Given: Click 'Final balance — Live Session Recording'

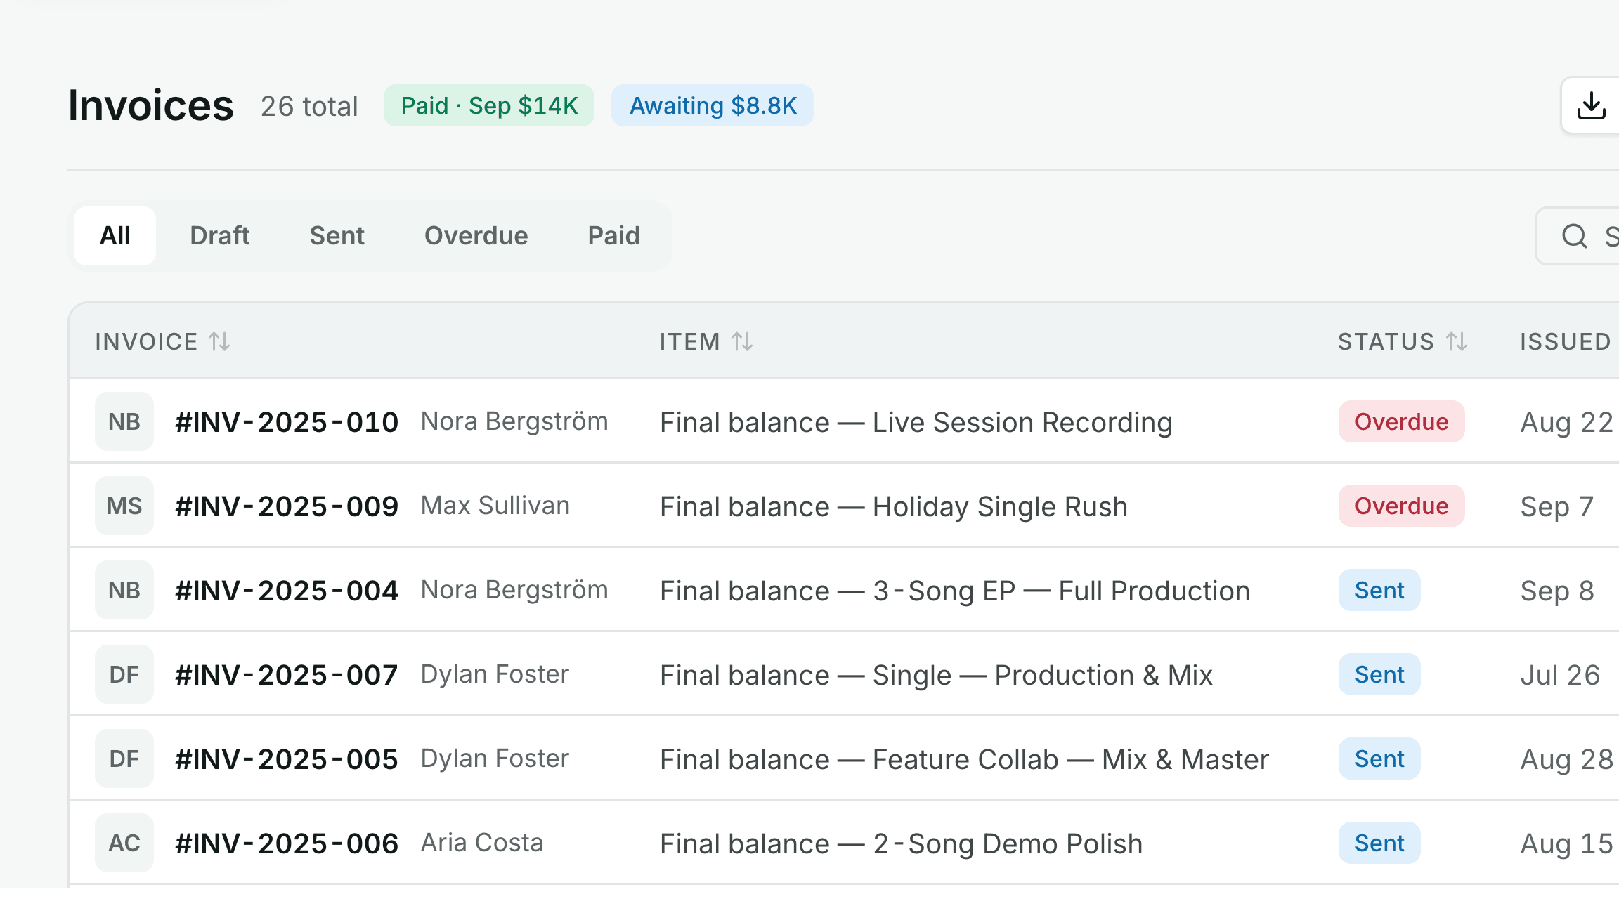Looking at the screenshot, I should (x=916, y=423).
